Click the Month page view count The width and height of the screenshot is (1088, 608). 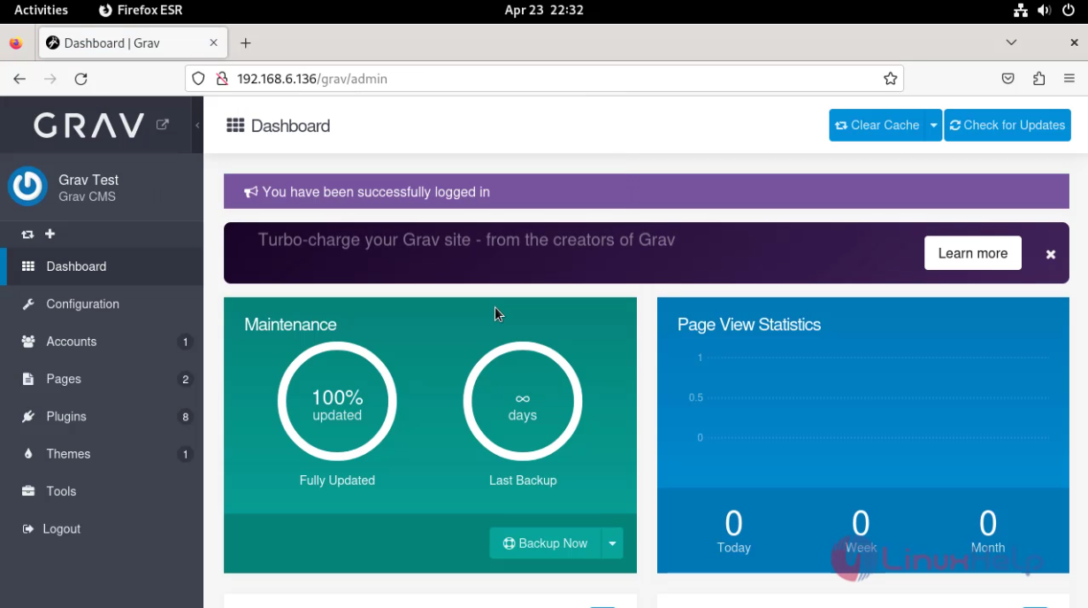click(988, 524)
